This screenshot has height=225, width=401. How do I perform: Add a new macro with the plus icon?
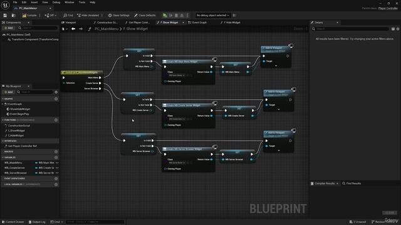coord(56,151)
